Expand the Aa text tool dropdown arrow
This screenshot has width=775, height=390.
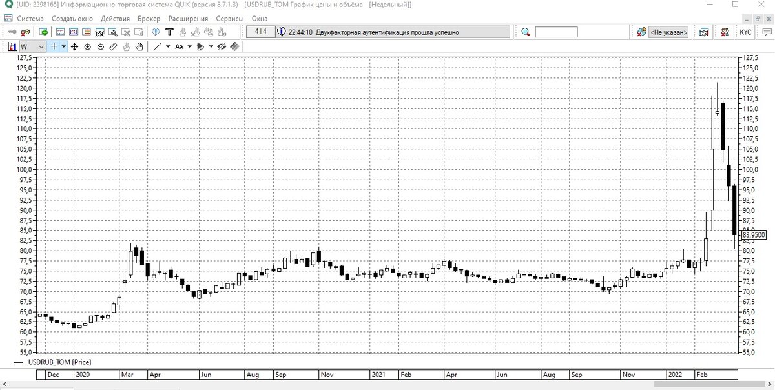pos(189,46)
